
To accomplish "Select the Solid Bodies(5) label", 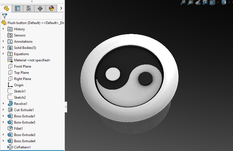I will click(x=25, y=48).
